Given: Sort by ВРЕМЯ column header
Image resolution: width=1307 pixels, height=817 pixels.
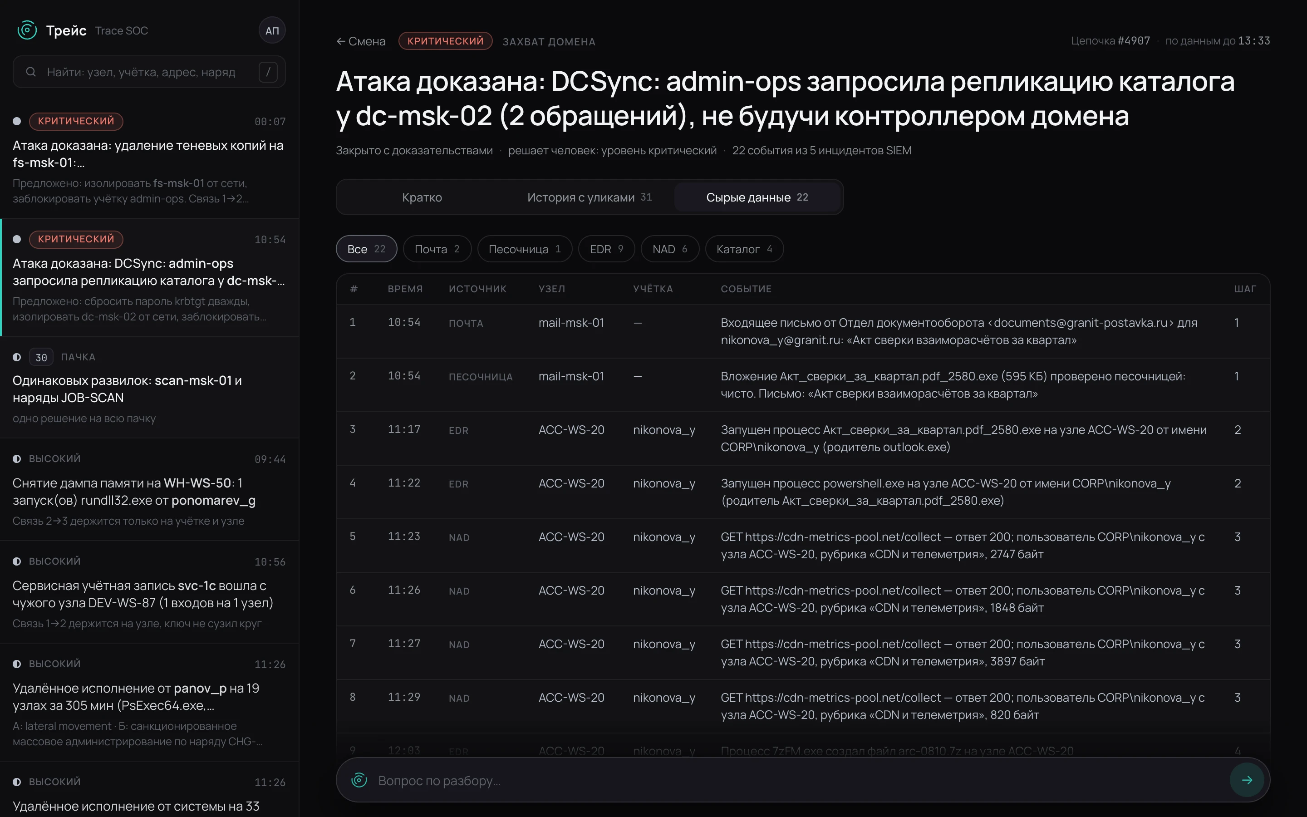Looking at the screenshot, I should click(405, 289).
